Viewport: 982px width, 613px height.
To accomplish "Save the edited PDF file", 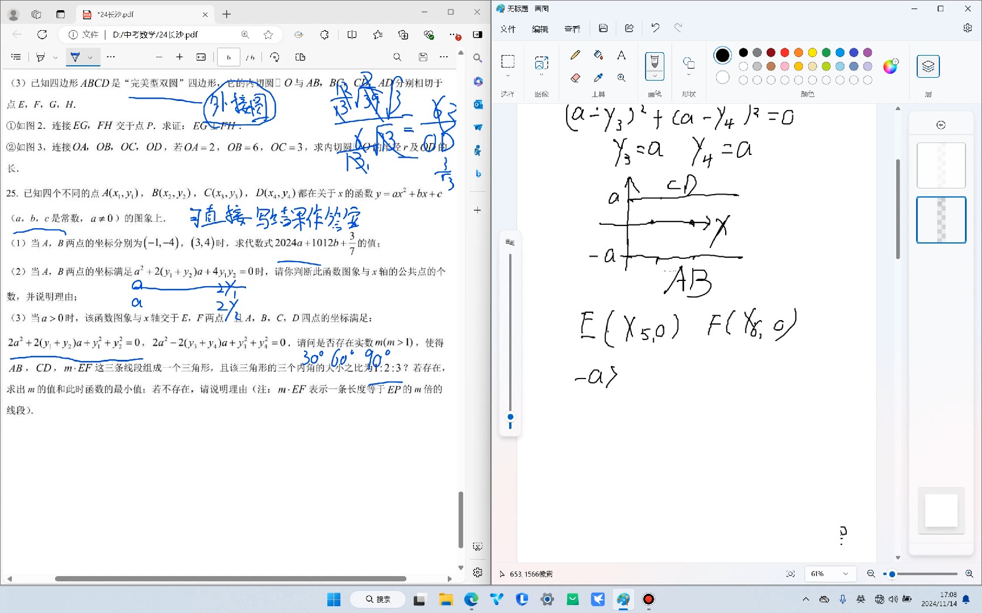I will [423, 57].
